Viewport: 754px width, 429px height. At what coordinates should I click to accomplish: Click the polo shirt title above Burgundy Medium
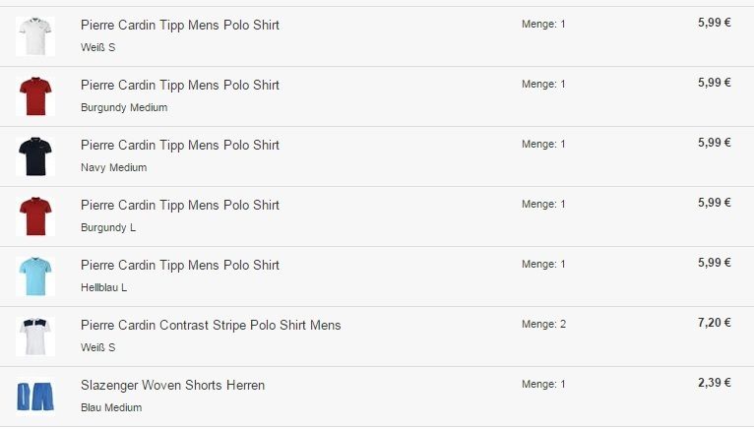[x=180, y=85]
